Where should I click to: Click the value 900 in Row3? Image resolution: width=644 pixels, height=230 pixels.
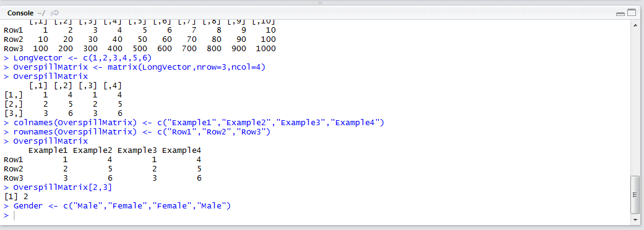point(239,49)
